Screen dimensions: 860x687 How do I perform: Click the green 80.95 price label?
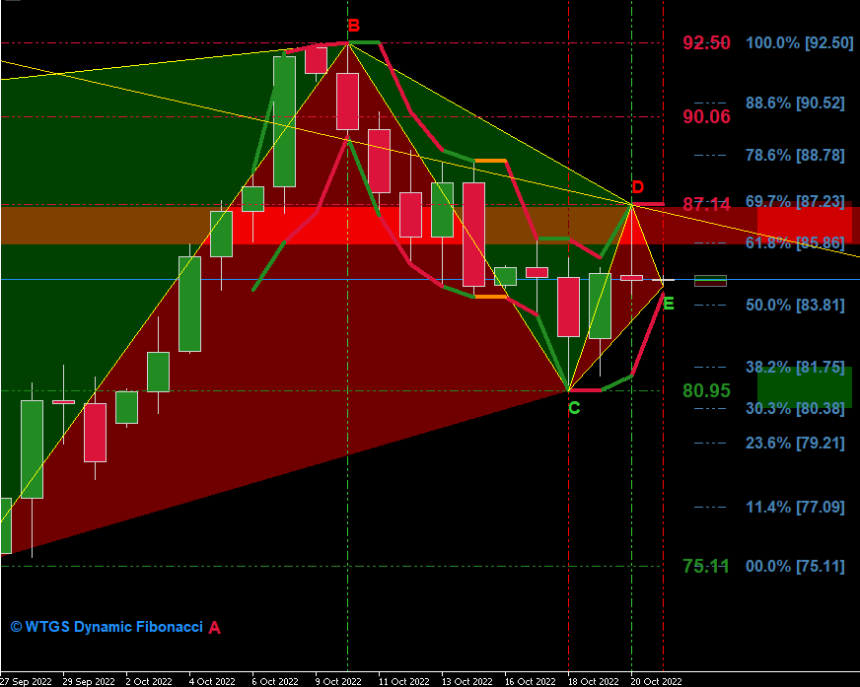[706, 391]
